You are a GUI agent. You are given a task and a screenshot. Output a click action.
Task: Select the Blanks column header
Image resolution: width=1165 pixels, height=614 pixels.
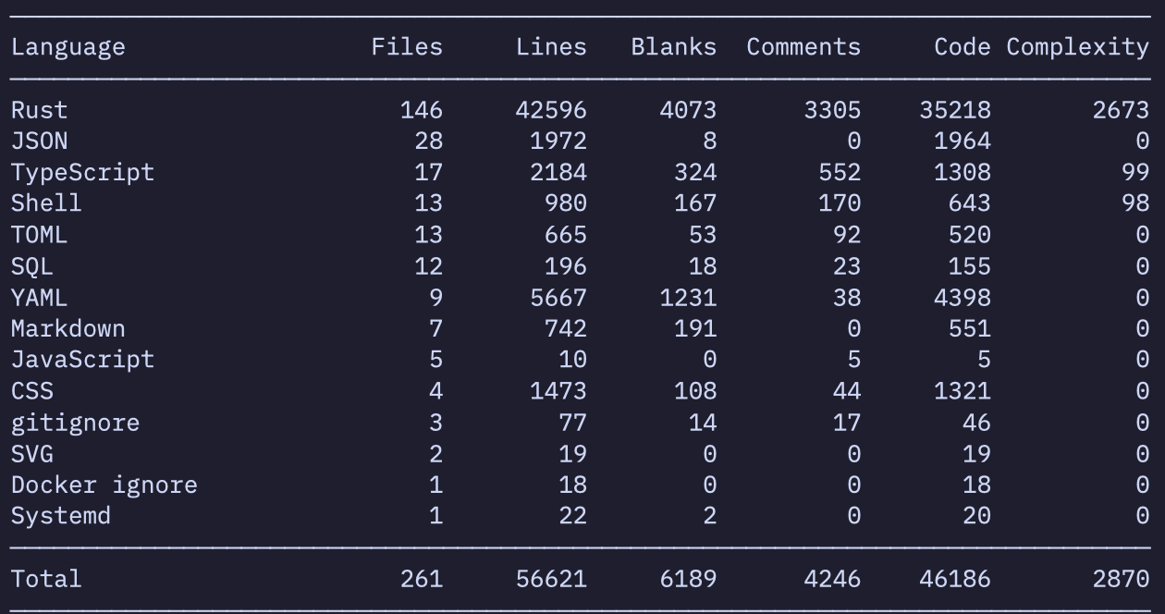point(673,47)
